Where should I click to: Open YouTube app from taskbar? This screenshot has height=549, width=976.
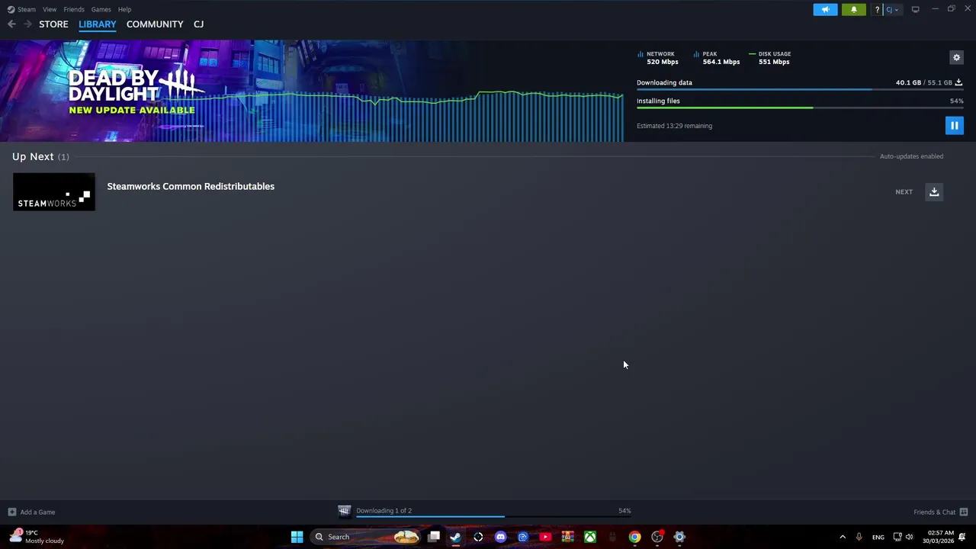(545, 537)
